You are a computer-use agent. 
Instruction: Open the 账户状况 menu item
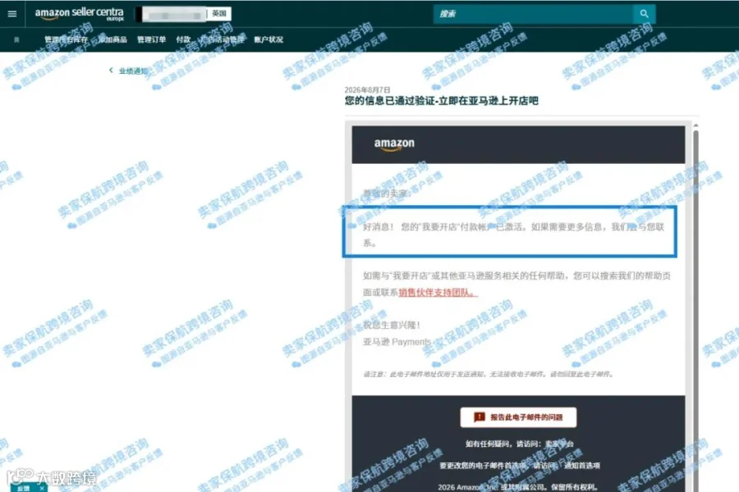269,39
